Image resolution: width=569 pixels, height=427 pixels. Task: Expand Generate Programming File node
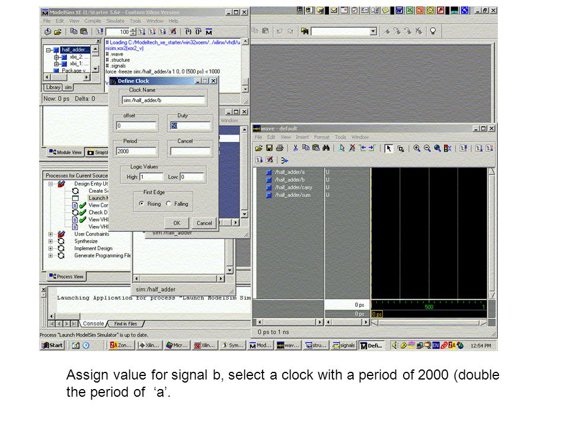(50, 256)
